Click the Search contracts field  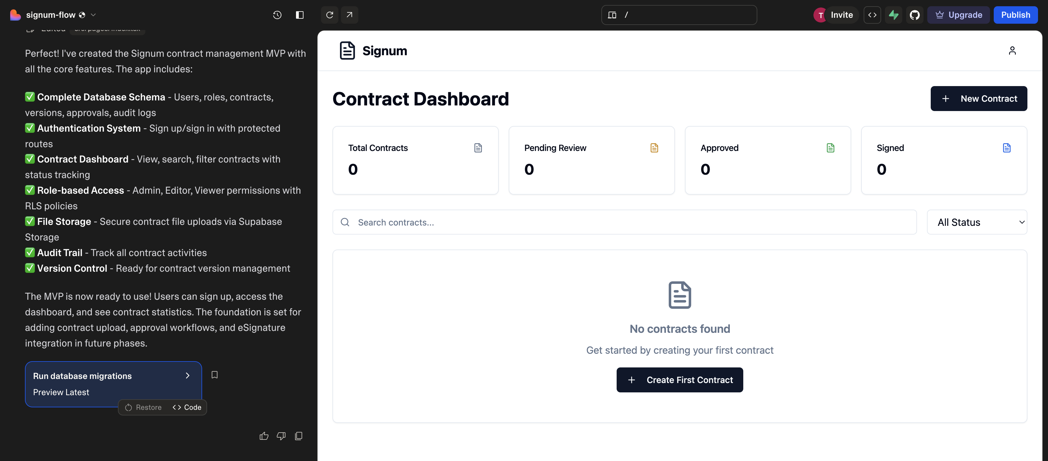(x=624, y=222)
